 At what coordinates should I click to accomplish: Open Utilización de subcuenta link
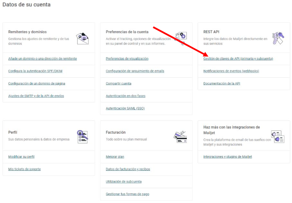click(x=124, y=181)
